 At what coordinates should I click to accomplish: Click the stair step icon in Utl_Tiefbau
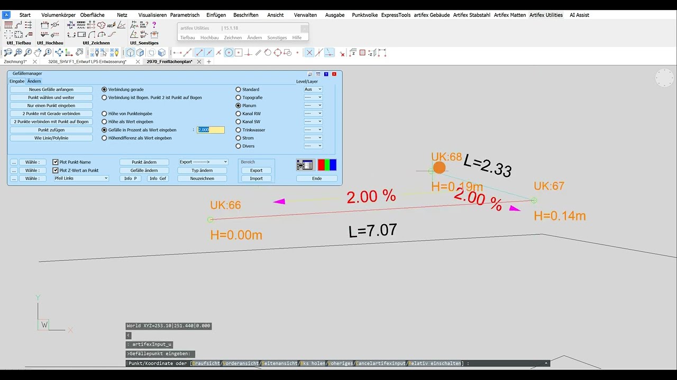point(19,25)
